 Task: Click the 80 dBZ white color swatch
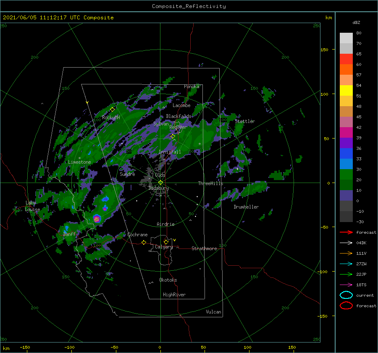coord(346,38)
